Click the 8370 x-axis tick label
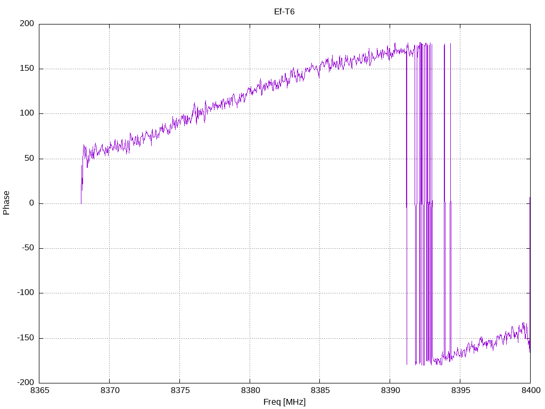545x409 pixels. 110,390
